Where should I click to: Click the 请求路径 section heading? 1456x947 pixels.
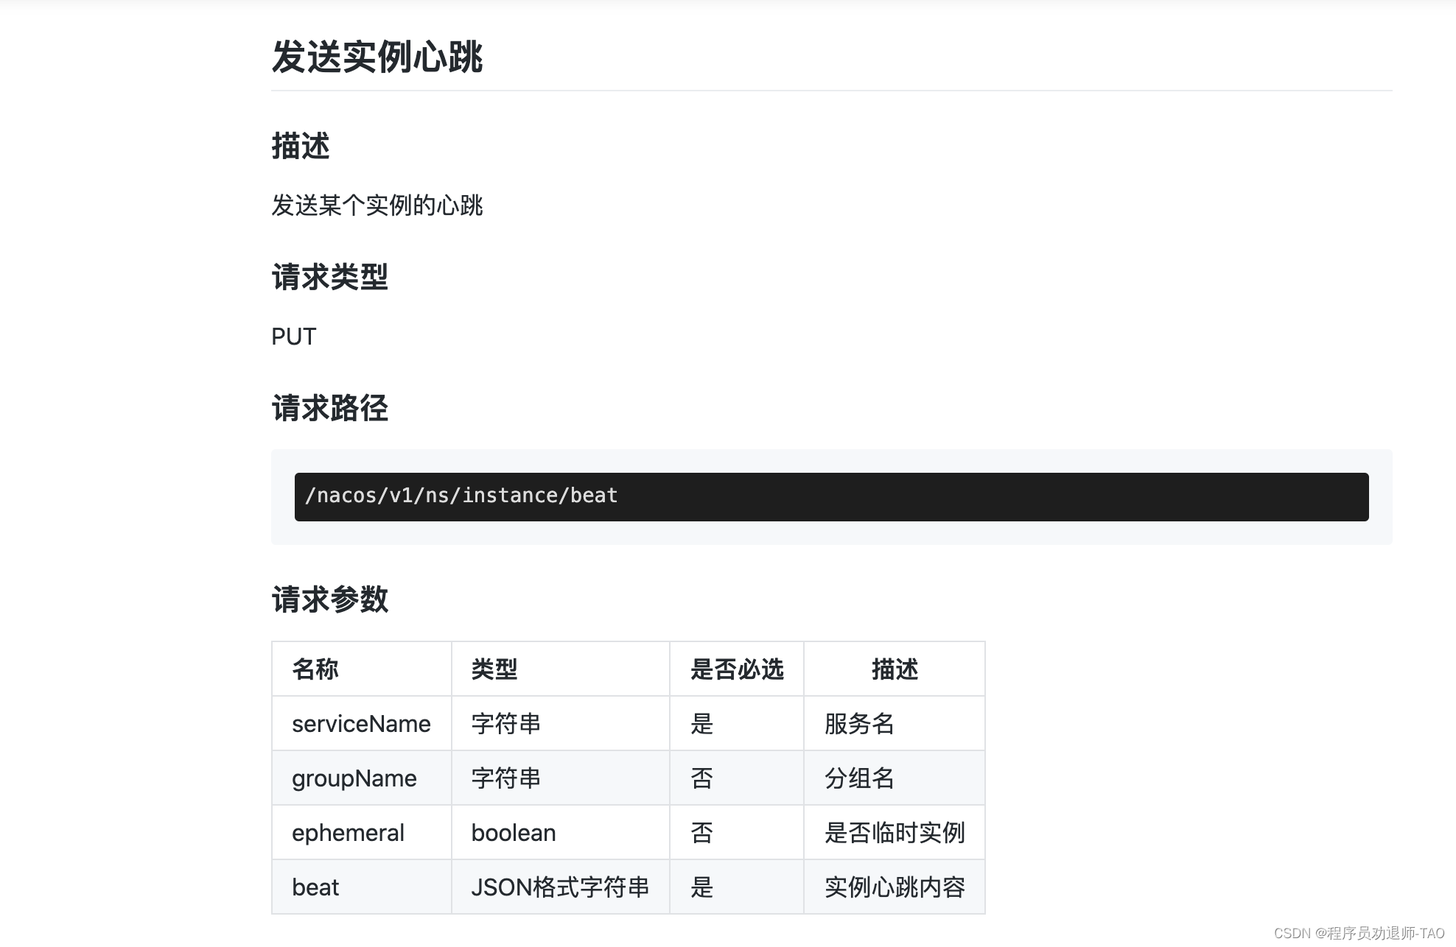tap(329, 408)
